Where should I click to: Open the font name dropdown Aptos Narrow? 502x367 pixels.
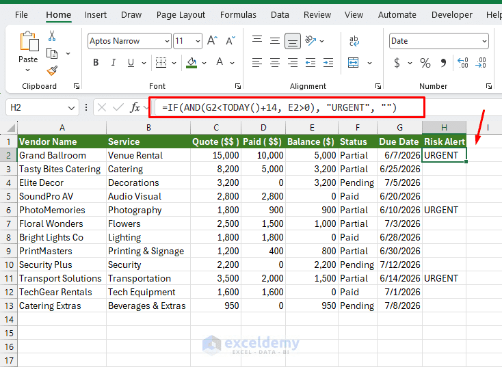click(x=167, y=41)
